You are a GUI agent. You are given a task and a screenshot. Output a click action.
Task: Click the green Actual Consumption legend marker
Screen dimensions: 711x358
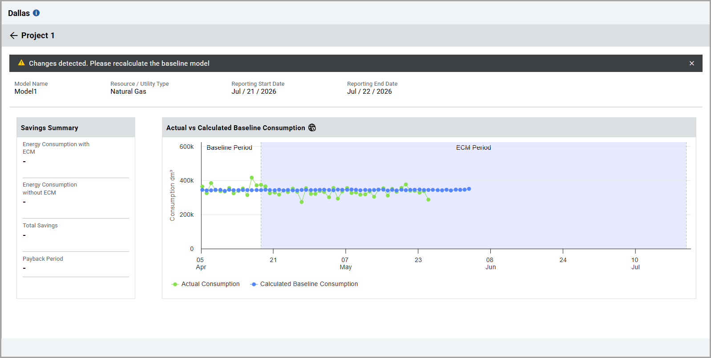pyautogui.click(x=175, y=284)
